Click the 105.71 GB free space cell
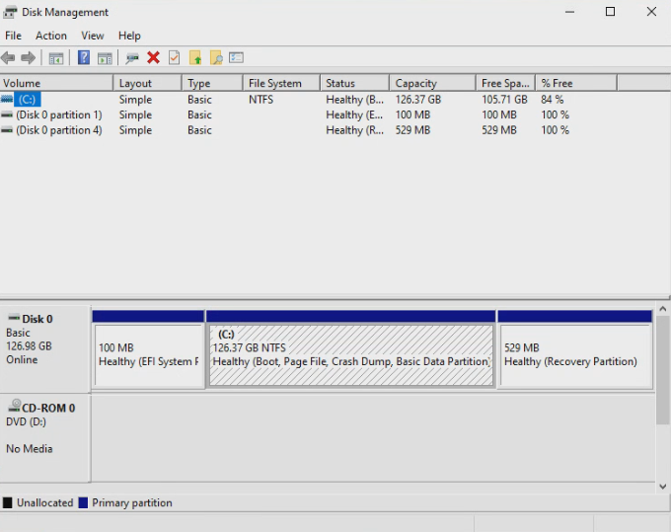Viewport: 671px width, 532px height. click(x=504, y=100)
